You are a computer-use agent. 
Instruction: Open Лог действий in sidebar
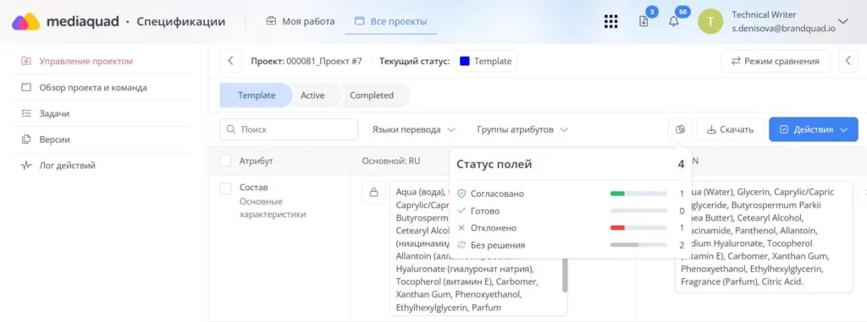pyautogui.click(x=58, y=165)
